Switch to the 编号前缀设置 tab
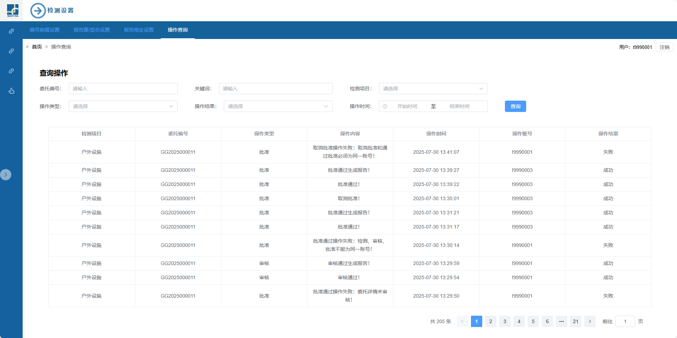This screenshot has width=677, height=338. 45,30
